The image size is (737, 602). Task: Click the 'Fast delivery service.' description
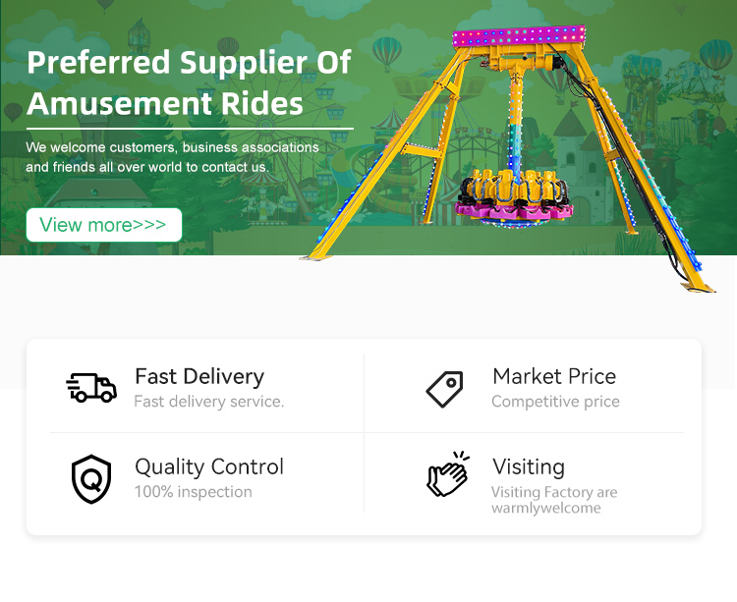[209, 402]
